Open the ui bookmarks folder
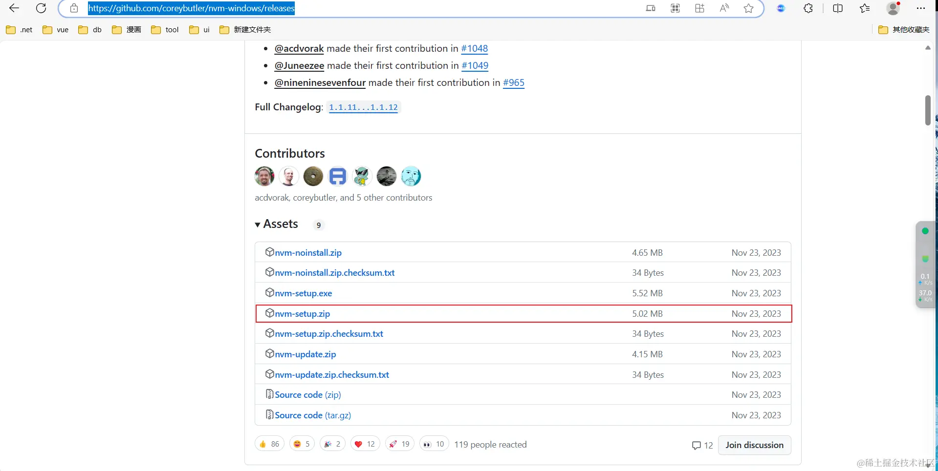This screenshot has width=938, height=471. [199, 30]
